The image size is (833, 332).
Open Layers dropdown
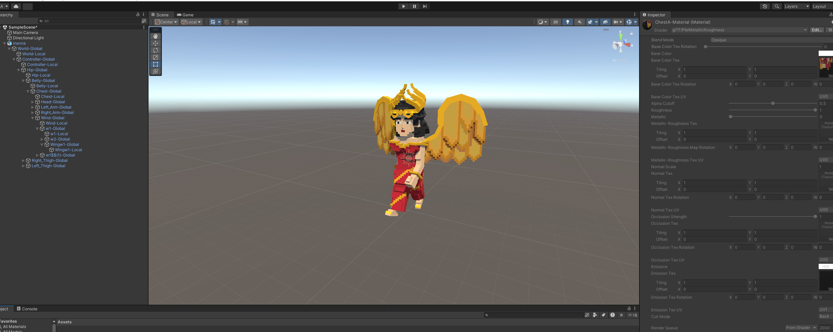797,6
